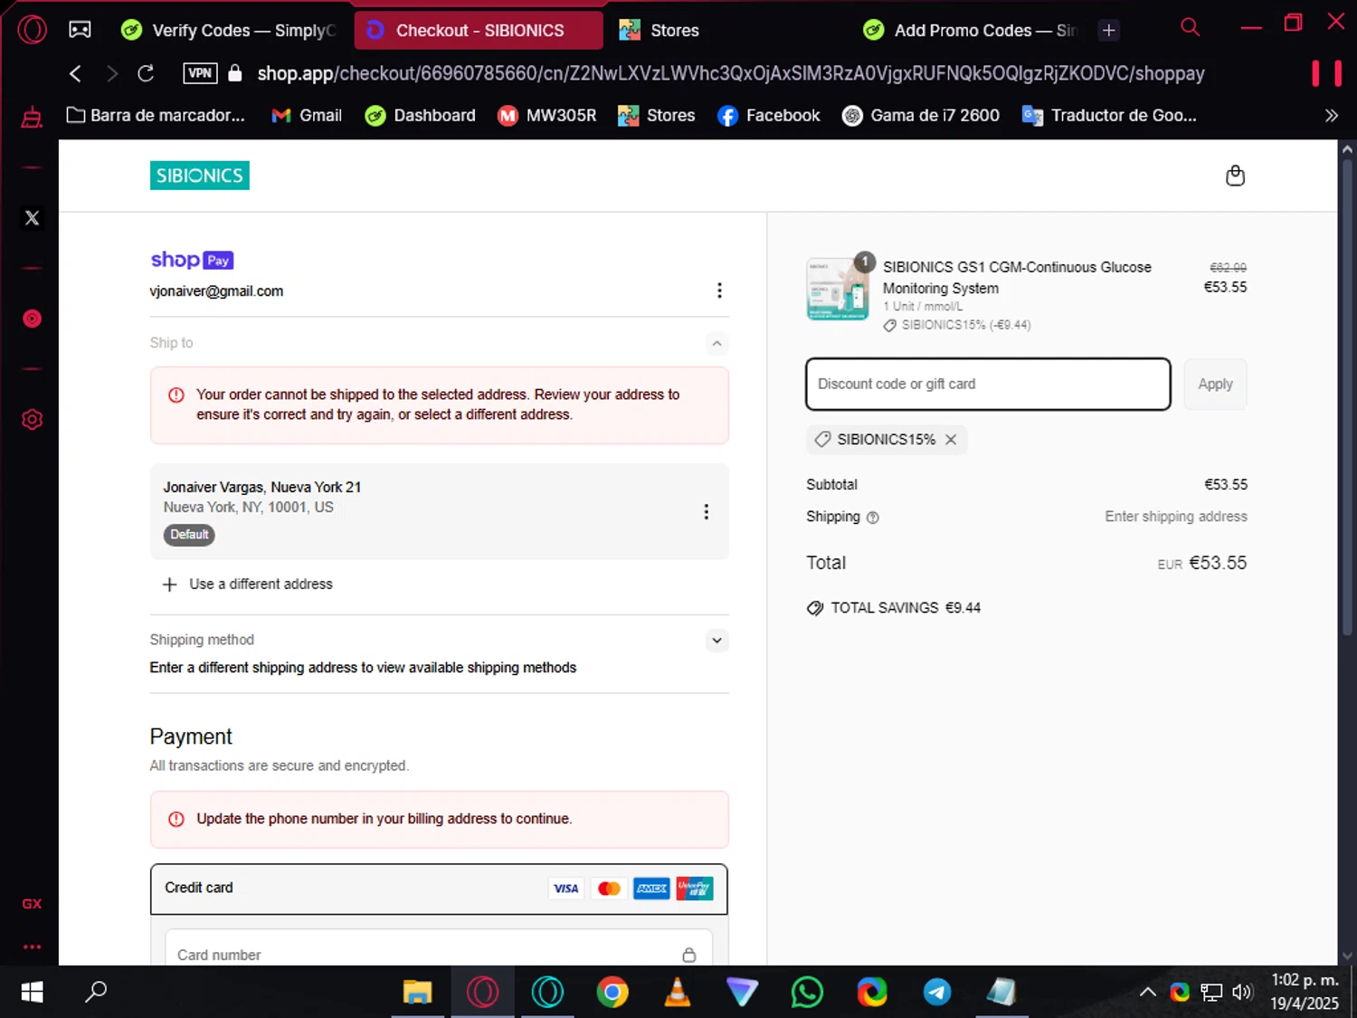Open File Explorer from taskbar
Image resolution: width=1357 pixels, height=1018 pixels.
[x=417, y=993]
